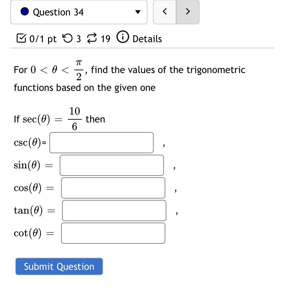Click inside the cot(θ) answer field
This screenshot has height=299, width=284.
[x=113, y=233]
